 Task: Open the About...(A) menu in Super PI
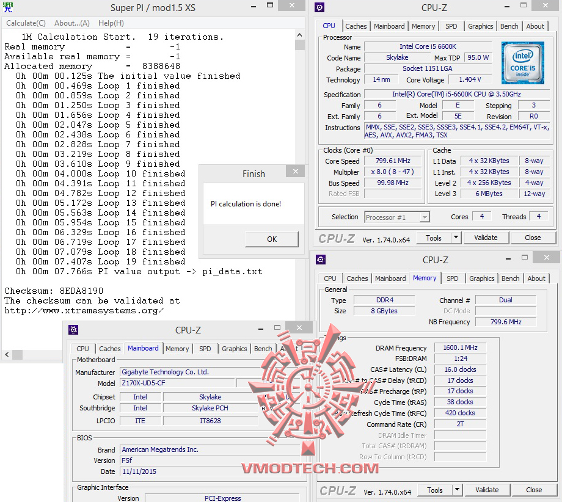tap(71, 23)
